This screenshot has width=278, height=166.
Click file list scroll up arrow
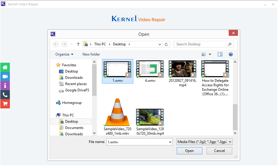(x=235, y=62)
